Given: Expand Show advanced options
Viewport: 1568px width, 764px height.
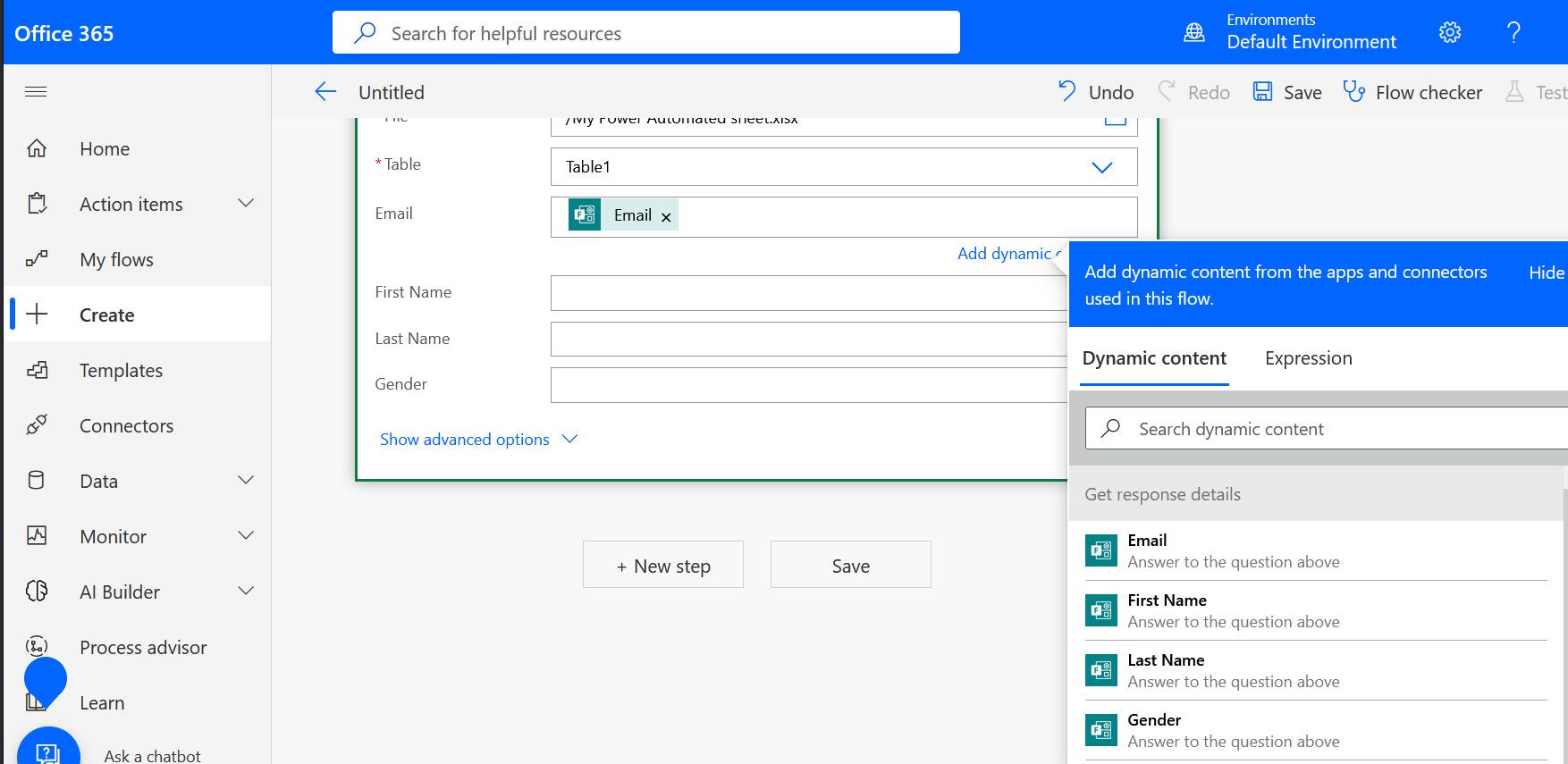Looking at the screenshot, I should (479, 439).
